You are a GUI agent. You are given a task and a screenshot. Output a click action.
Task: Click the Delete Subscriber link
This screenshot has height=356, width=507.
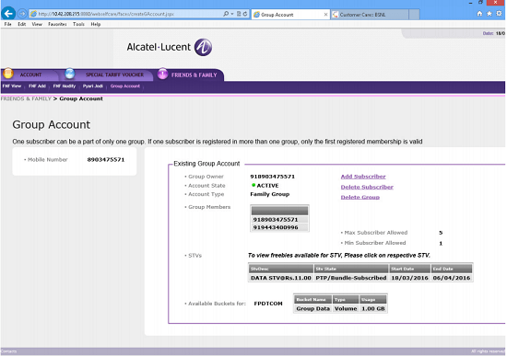tap(367, 187)
